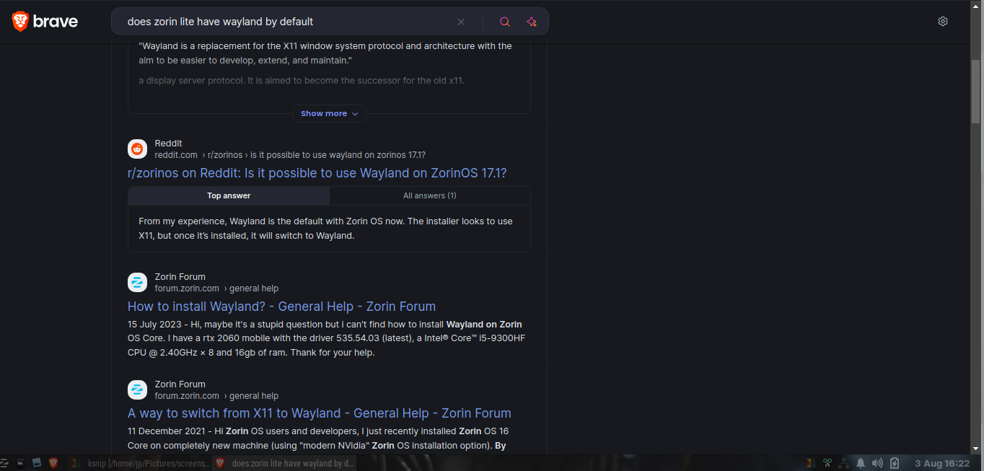Click the Brave logo in the header
The width and height of the screenshot is (984, 471).
pyautogui.click(x=45, y=22)
